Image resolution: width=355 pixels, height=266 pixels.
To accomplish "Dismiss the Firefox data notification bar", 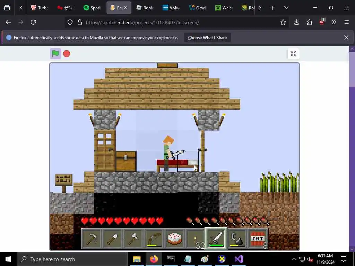I will pos(346,37).
